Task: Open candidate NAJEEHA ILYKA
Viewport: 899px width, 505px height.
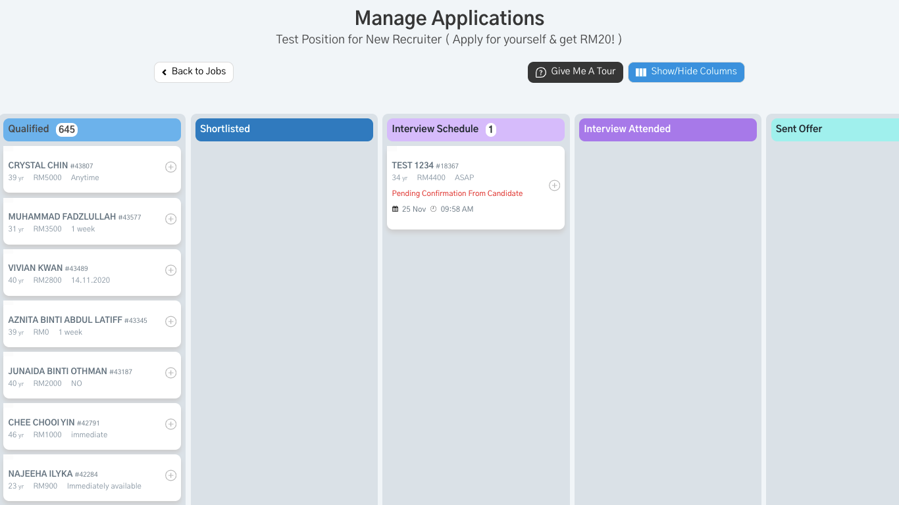Action: coord(40,474)
